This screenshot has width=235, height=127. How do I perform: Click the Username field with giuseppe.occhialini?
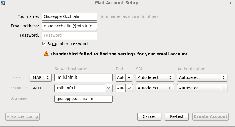(83, 99)
